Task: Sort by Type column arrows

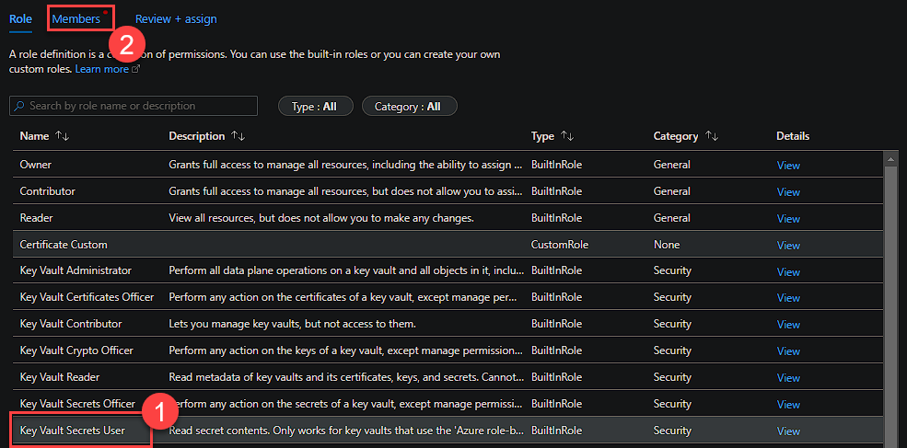Action: [x=567, y=136]
